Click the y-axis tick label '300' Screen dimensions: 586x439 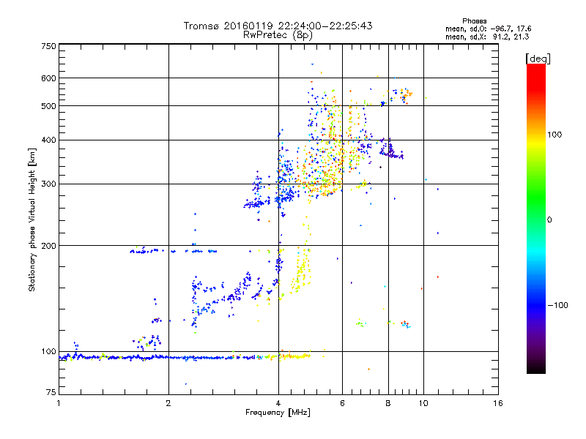49,184
